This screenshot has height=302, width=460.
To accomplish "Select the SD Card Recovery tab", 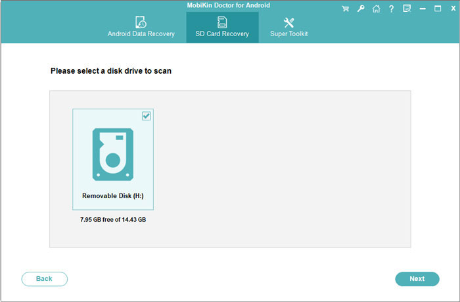I will click(222, 28).
